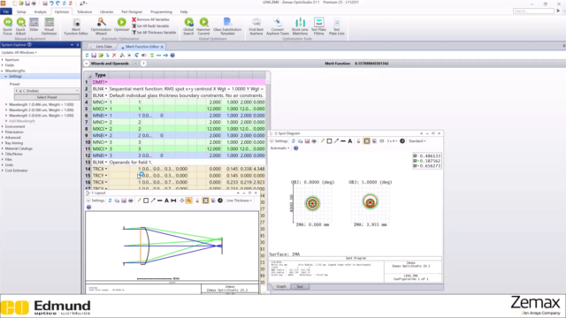Open the Tolerance ribbon tab
Viewport: 566px width, 318px height.
click(x=85, y=11)
